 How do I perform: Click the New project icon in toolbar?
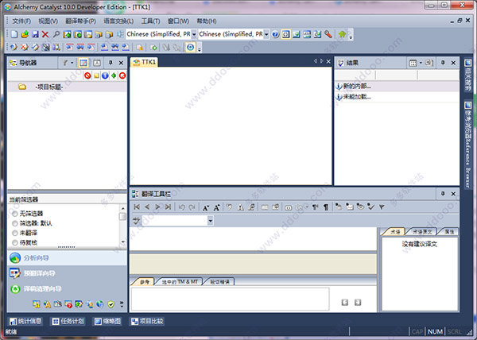click(x=14, y=34)
